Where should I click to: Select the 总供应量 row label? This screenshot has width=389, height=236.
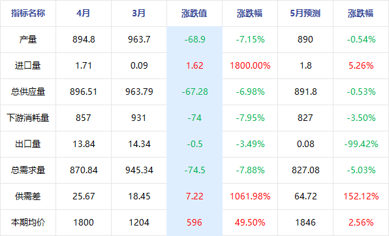point(28,92)
